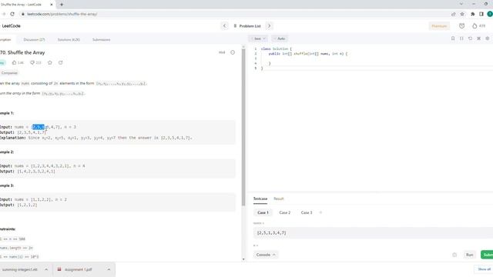Screen dimensions: 493x277
Task: Click the editor bookmark icon
Action: click(x=453, y=38)
